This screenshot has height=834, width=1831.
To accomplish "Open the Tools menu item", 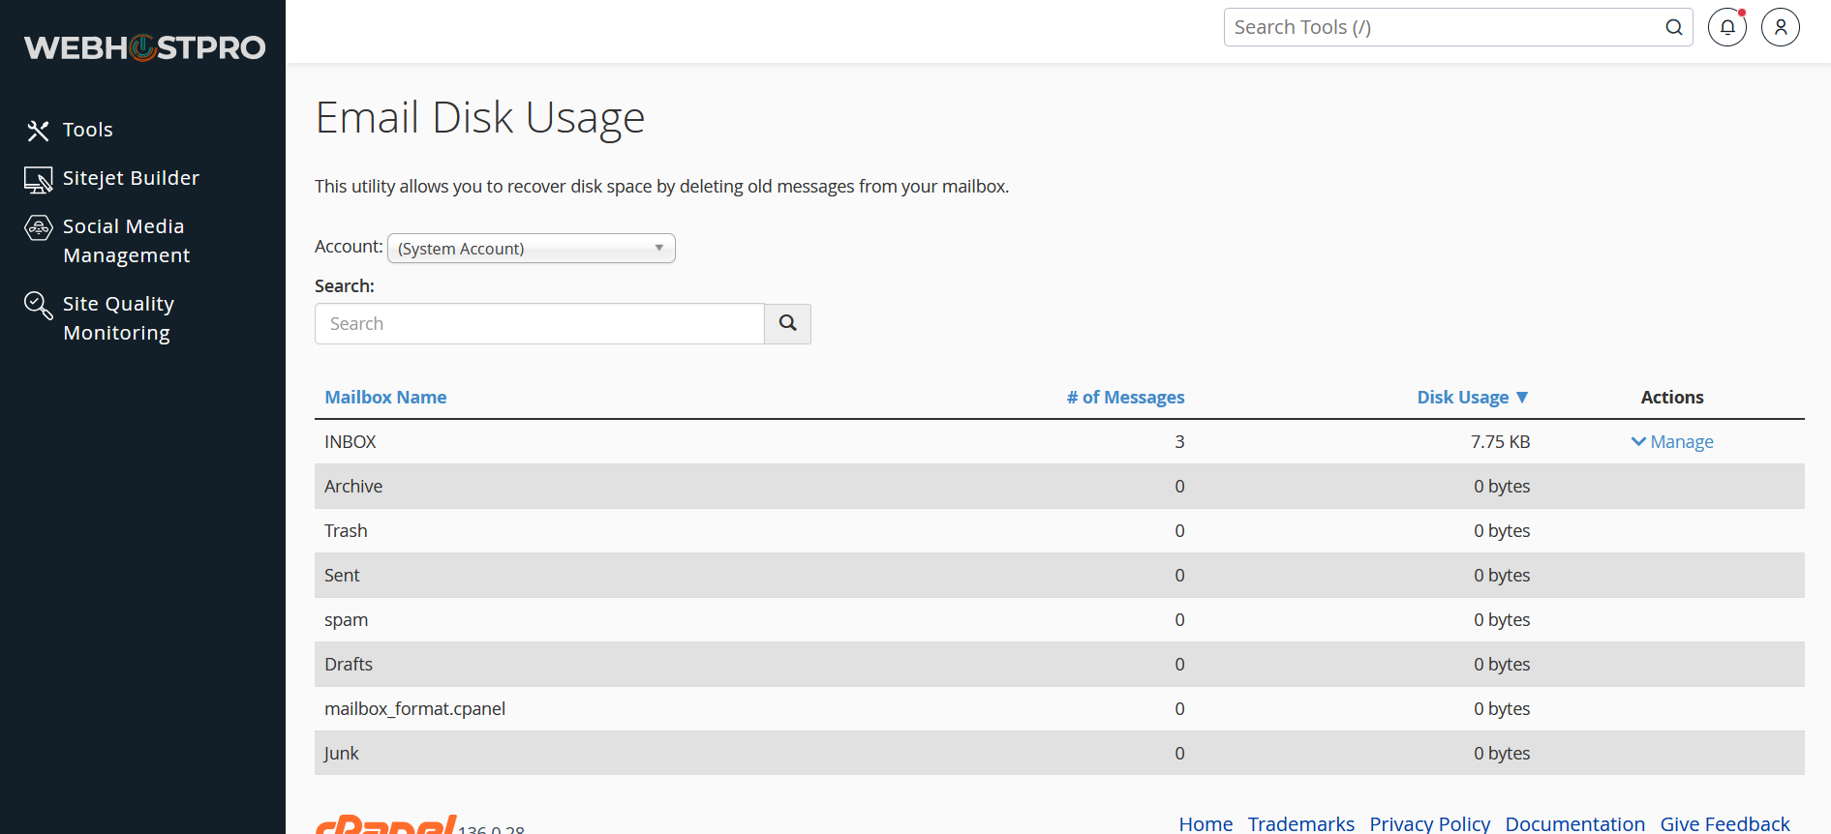I will point(88,130).
